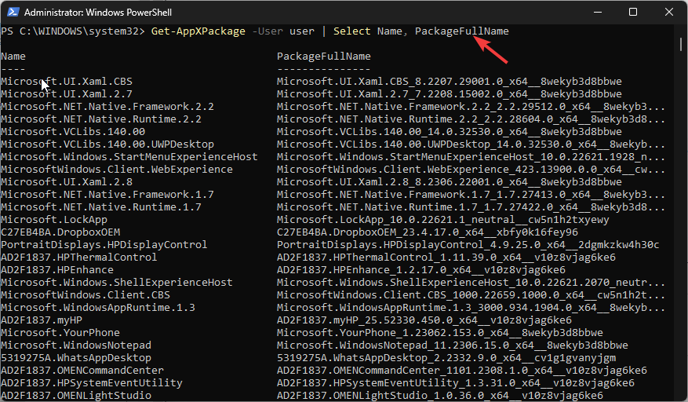Select the C27EB4BA.DropboxOEM name entry
This screenshot has height=402, width=688.
[60, 232]
